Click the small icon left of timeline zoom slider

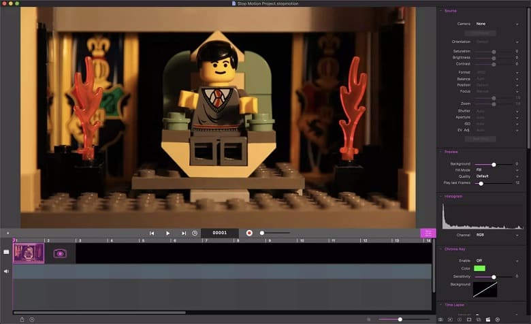coord(369,319)
